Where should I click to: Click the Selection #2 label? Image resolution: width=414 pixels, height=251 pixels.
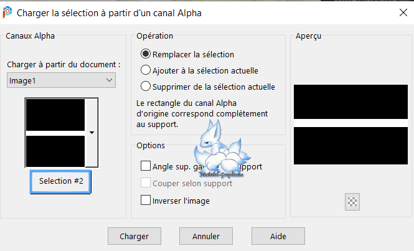coord(61,181)
